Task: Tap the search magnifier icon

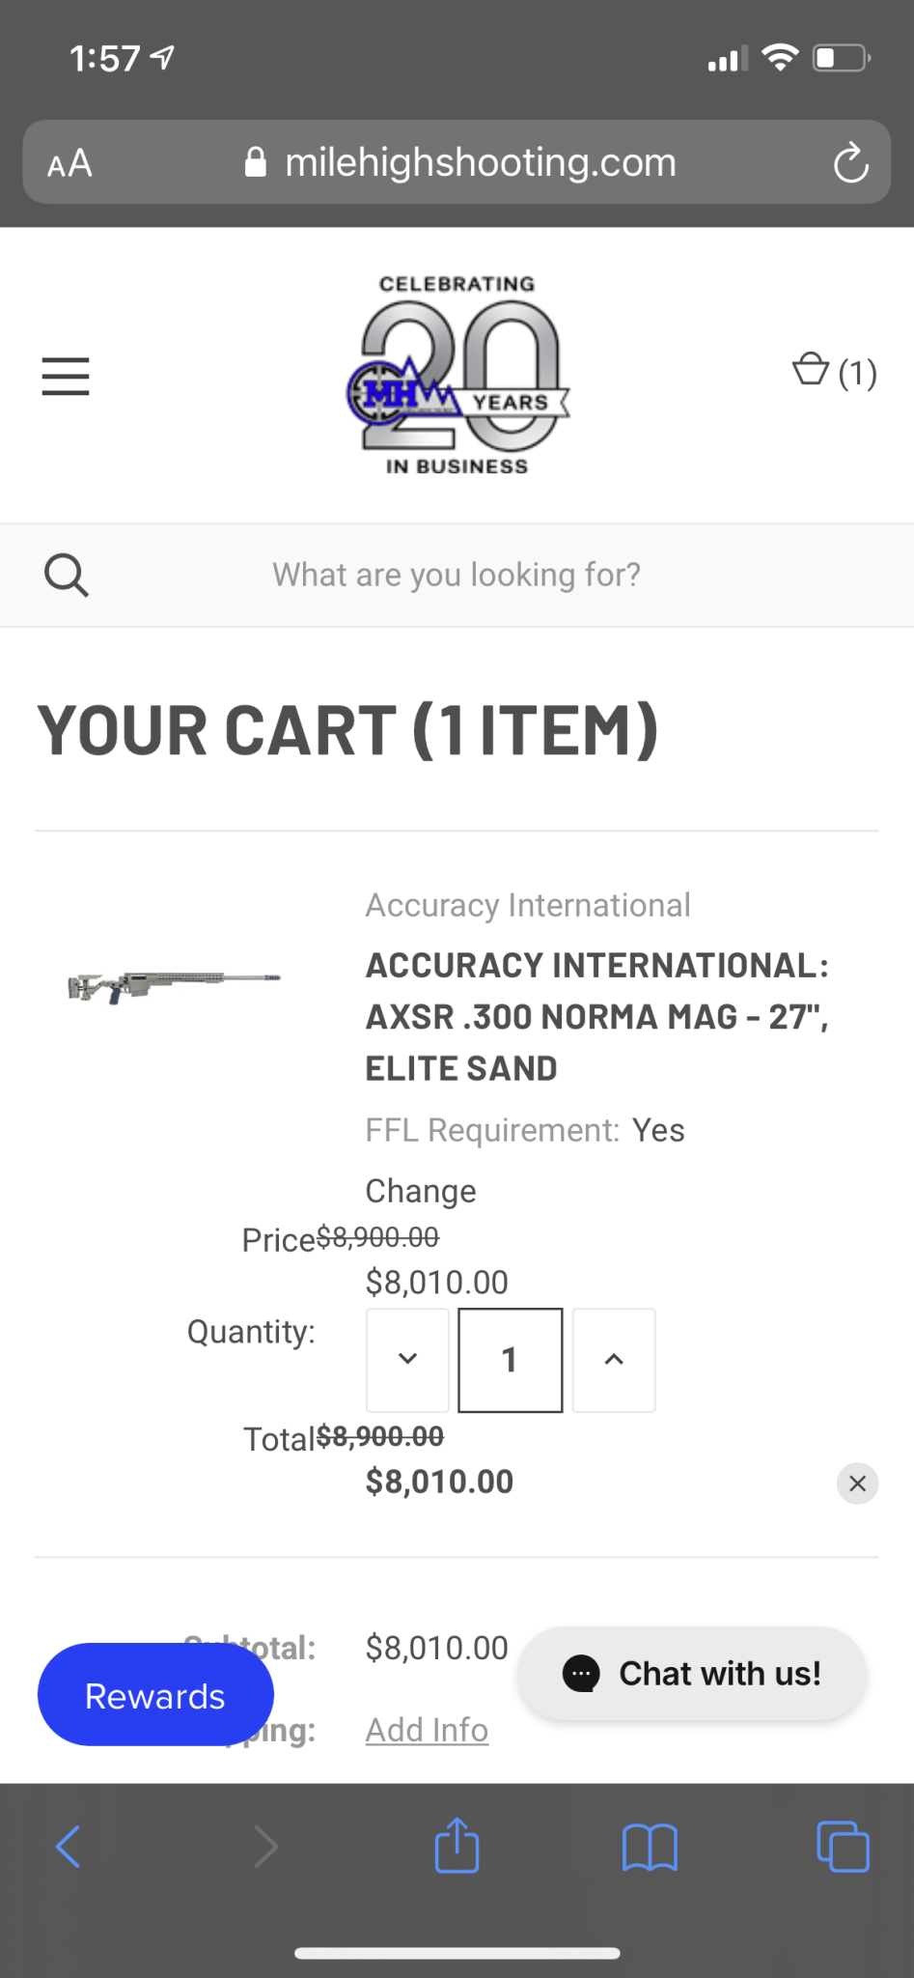Action: [66, 576]
